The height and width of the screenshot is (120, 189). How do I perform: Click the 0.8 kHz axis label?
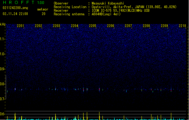(x=2, y=84)
